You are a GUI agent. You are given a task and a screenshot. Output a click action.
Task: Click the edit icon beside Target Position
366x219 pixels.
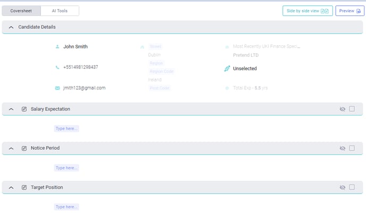[24, 188]
